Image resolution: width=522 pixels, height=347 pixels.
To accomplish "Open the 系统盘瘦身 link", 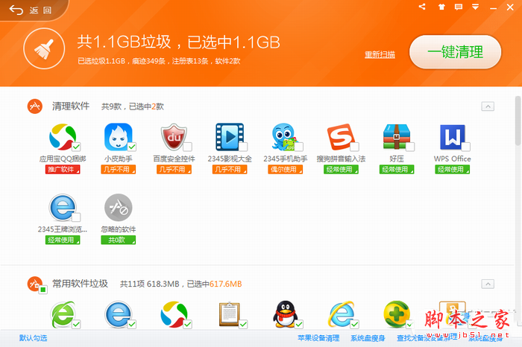I will [368, 338].
